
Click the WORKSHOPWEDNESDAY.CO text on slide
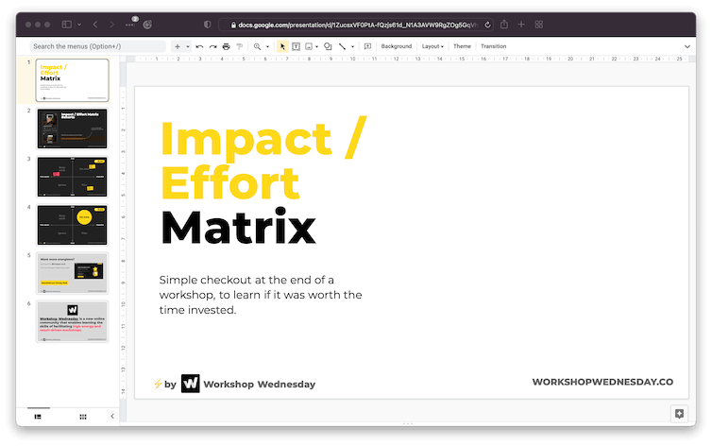602,382
